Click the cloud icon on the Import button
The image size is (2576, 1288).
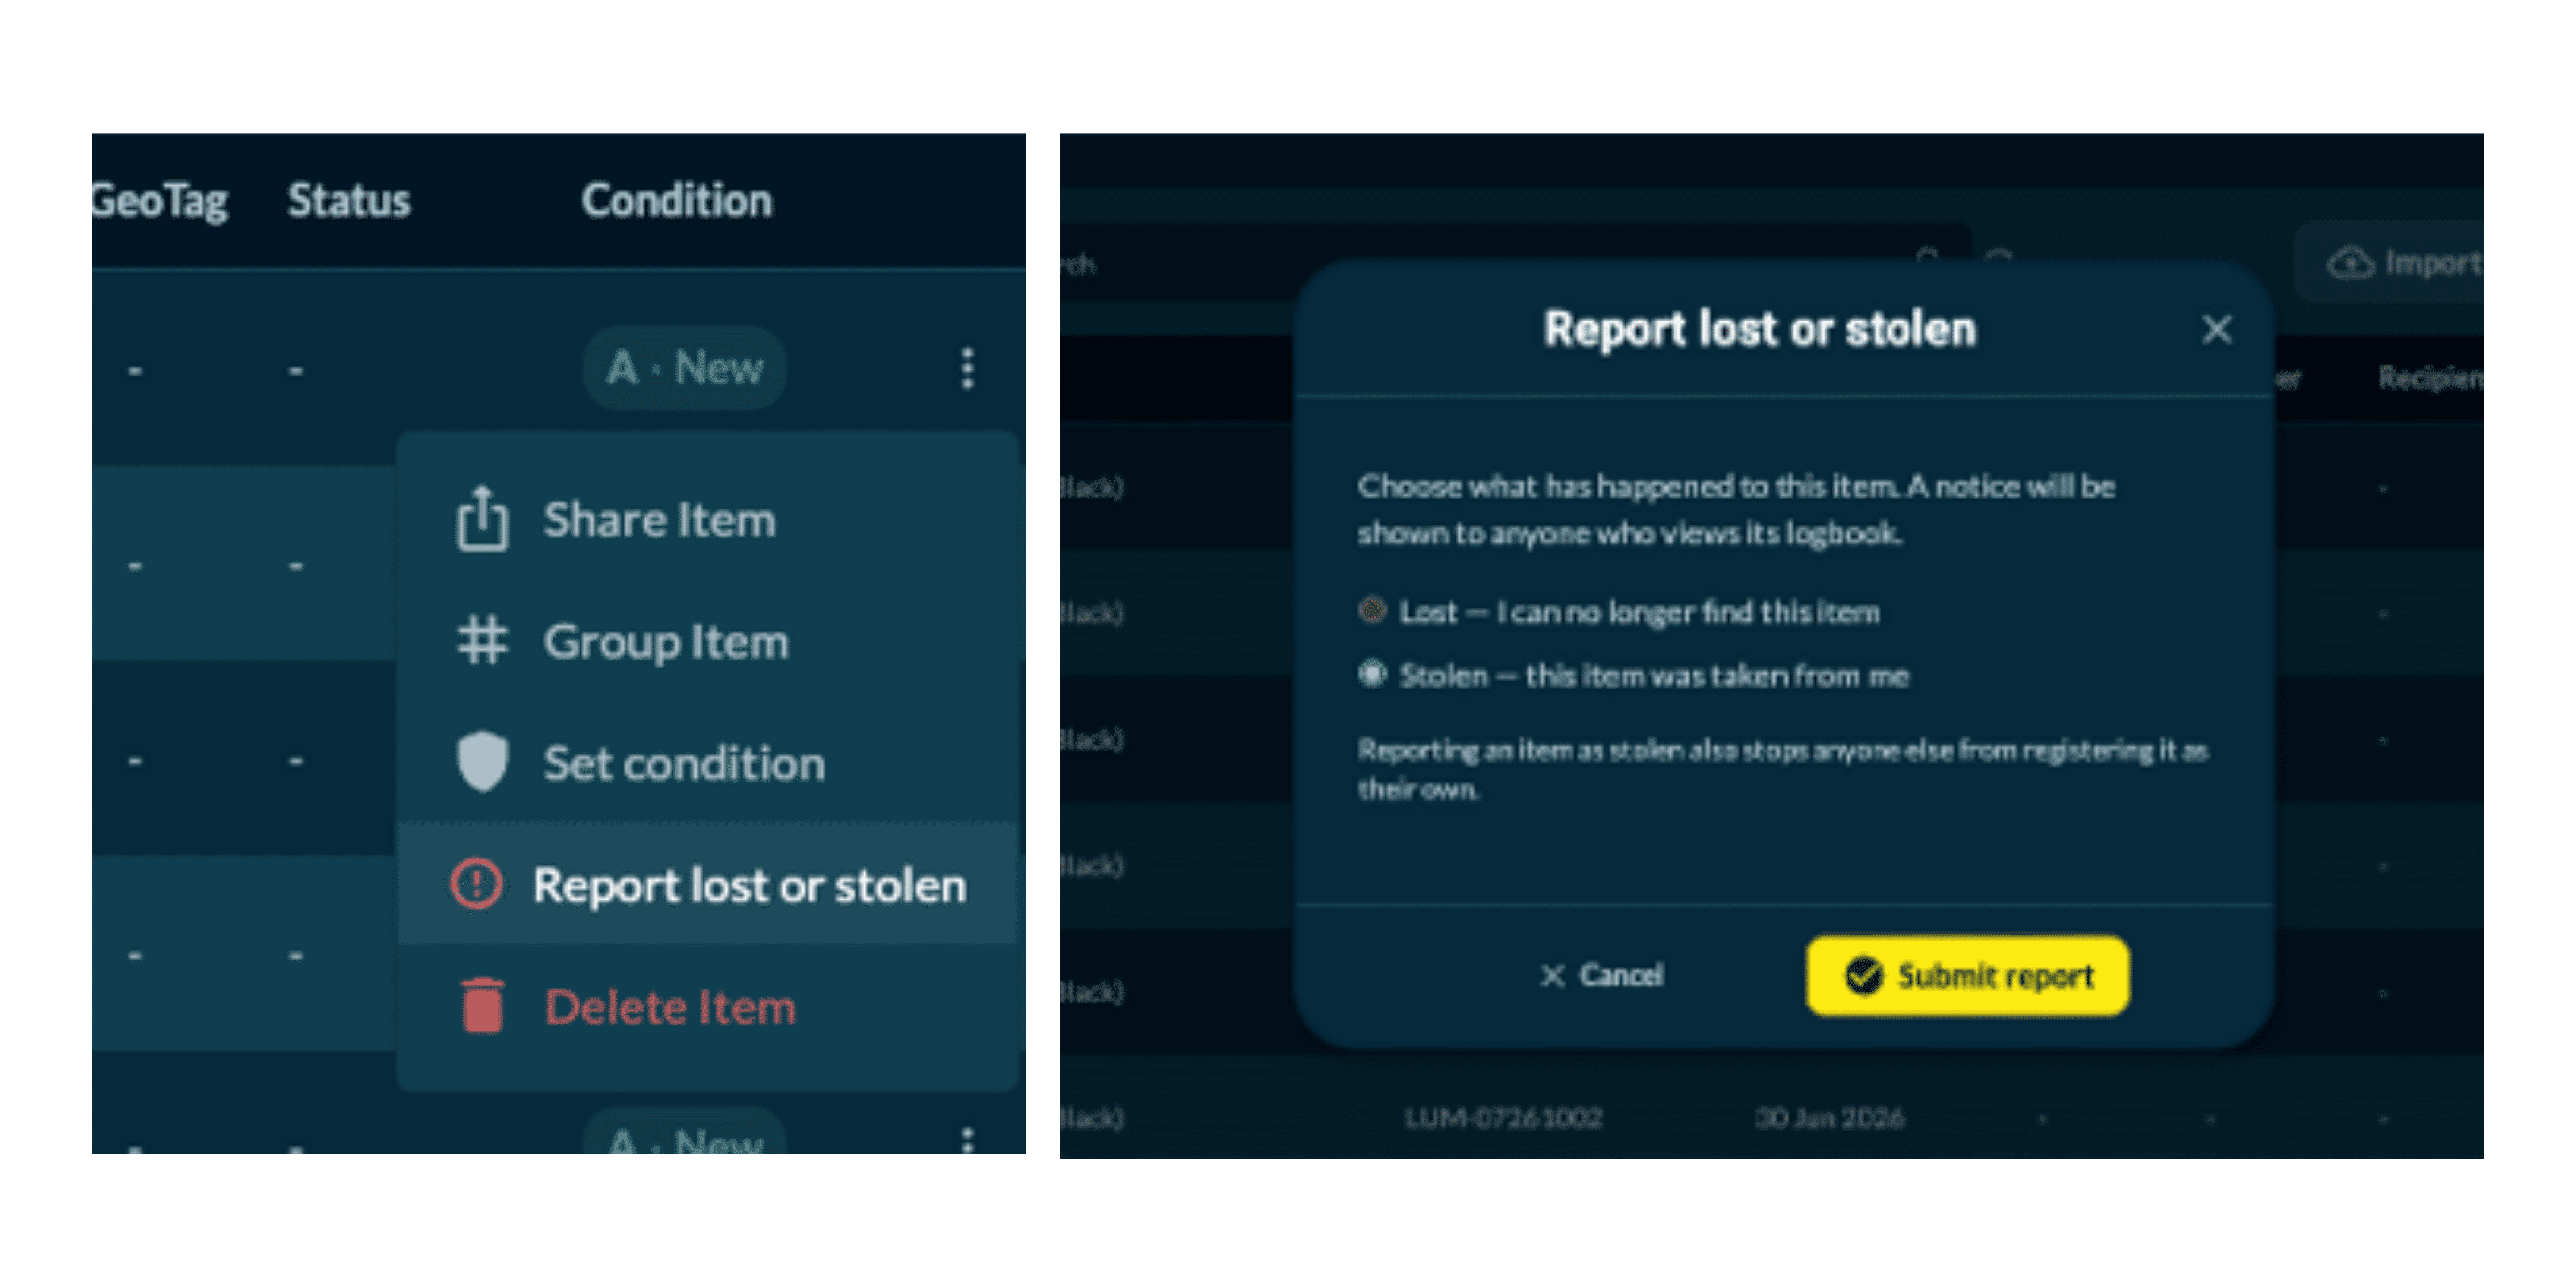pos(2350,263)
